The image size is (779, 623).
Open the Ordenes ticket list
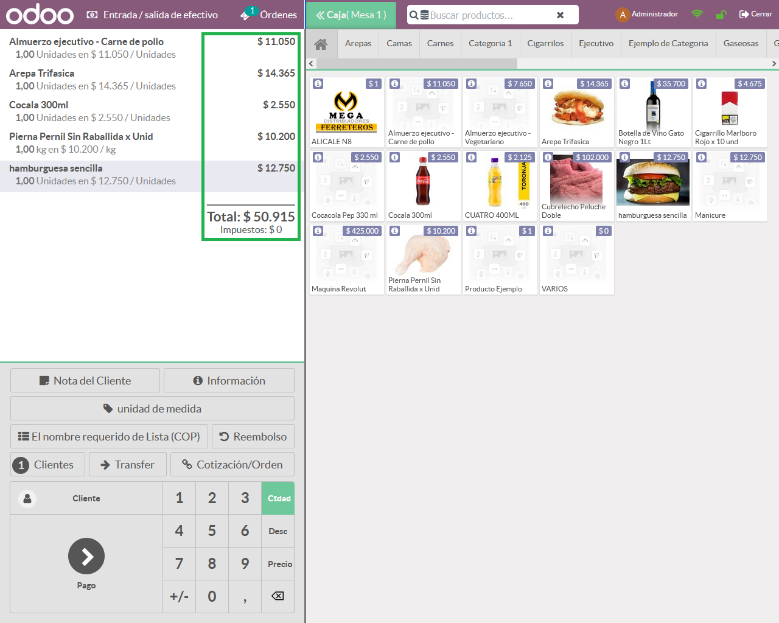pos(269,15)
